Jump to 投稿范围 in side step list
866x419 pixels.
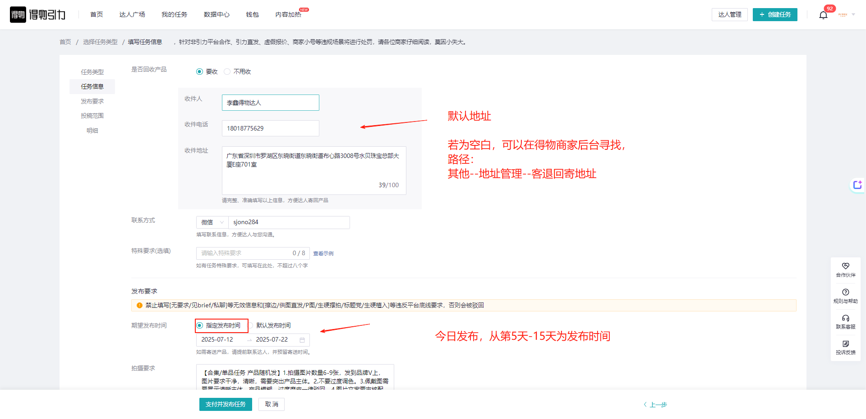(x=92, y=116)
